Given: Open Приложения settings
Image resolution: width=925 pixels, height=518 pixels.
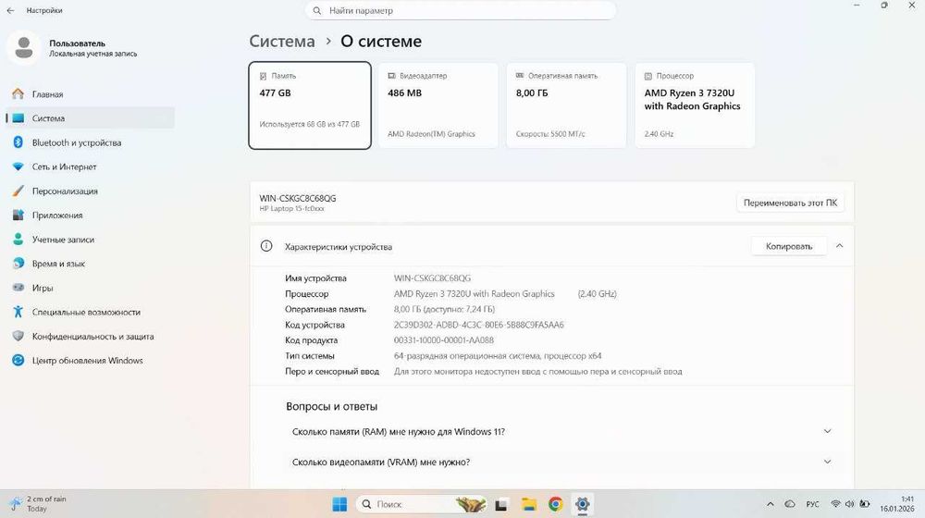Looking at the screenshot, I should pyautogui.click(x=91, y=216).
